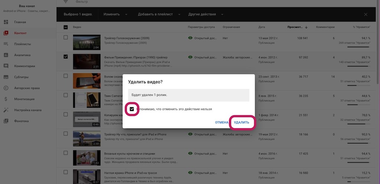380x184 pixels.
Task: Open the Комментарии icon in sidebar
Action: pos(6,66)
